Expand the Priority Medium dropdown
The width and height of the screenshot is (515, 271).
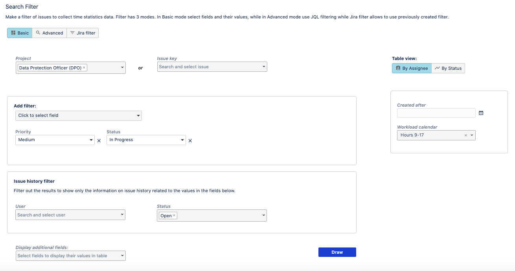[55, 140]
